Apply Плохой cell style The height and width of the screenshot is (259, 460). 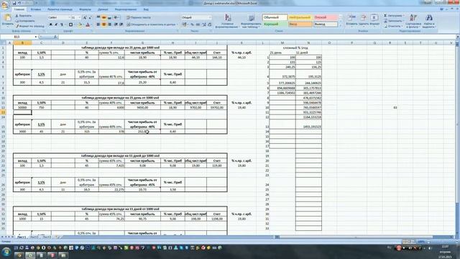(325, 17)
